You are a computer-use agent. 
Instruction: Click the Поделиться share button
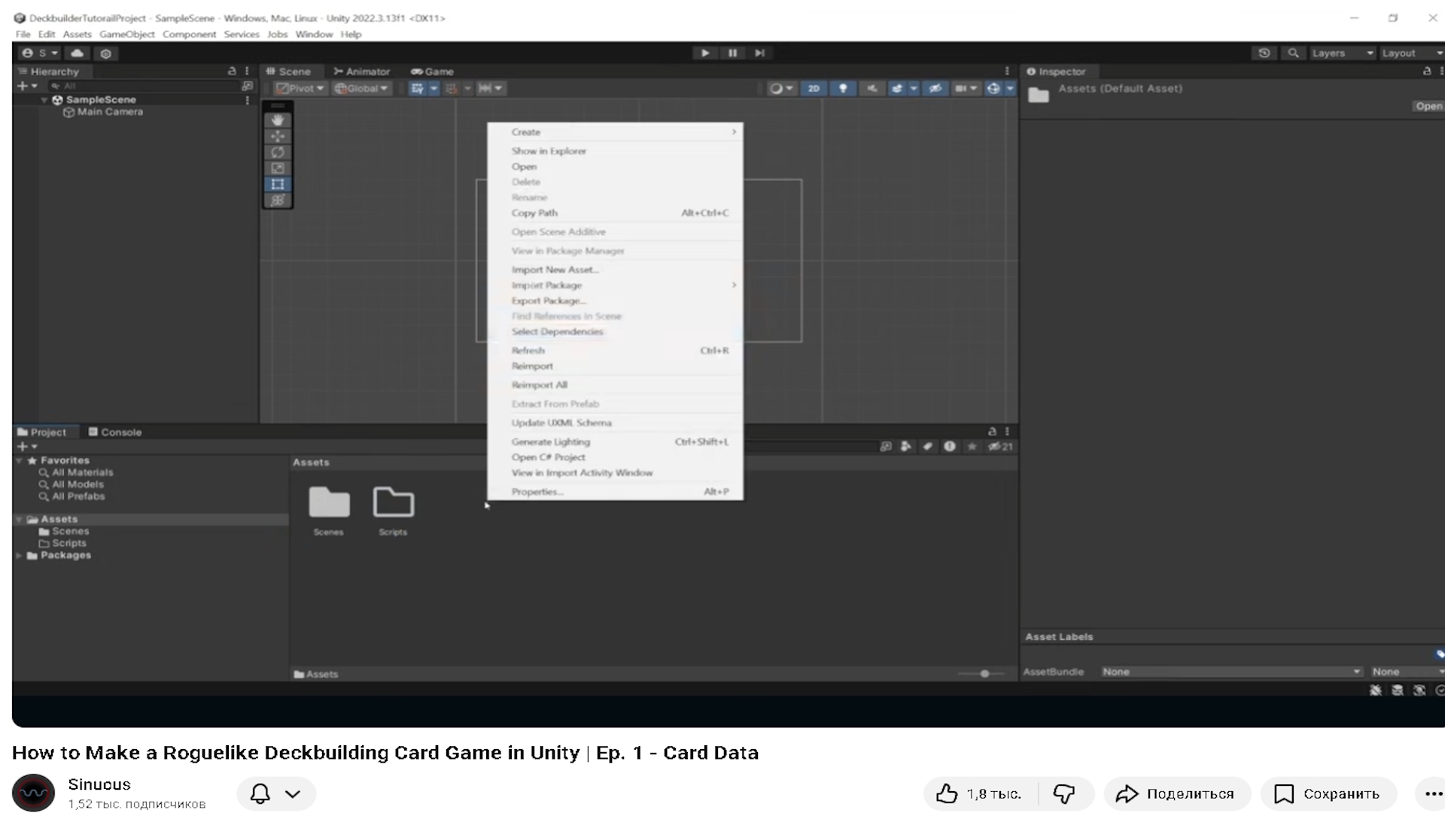coord(1176,793)
